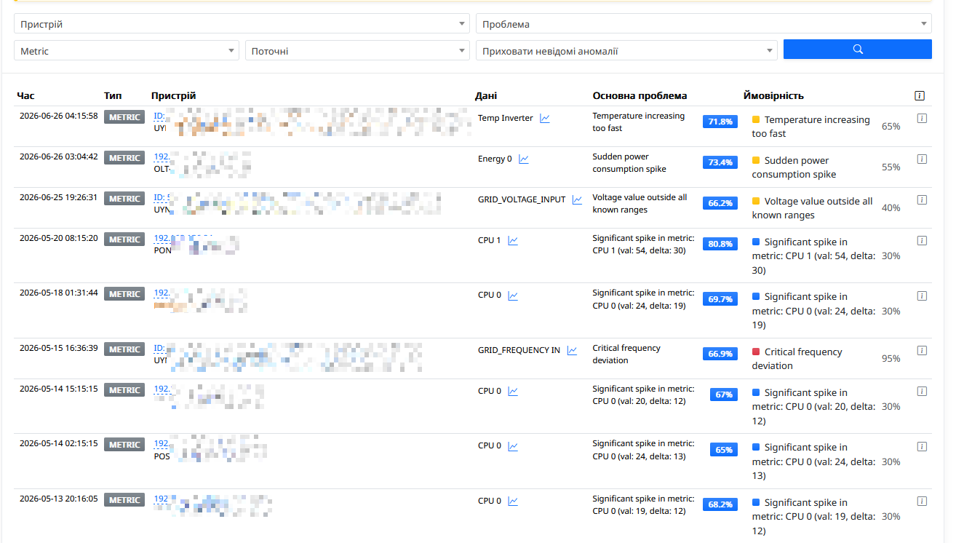
Task: Open chart icon in 2026-05-14 02:15:15 row
Action: [513, 445]
